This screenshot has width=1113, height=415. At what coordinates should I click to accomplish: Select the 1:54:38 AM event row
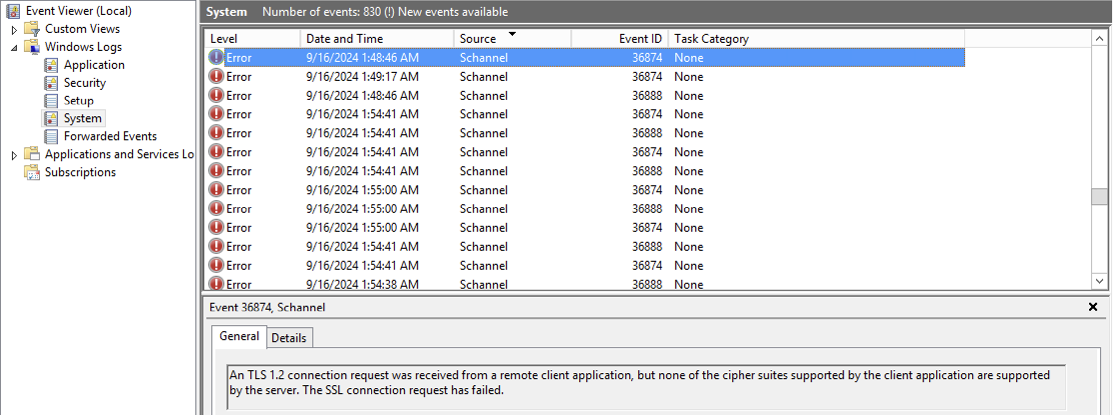coord(584,284)
